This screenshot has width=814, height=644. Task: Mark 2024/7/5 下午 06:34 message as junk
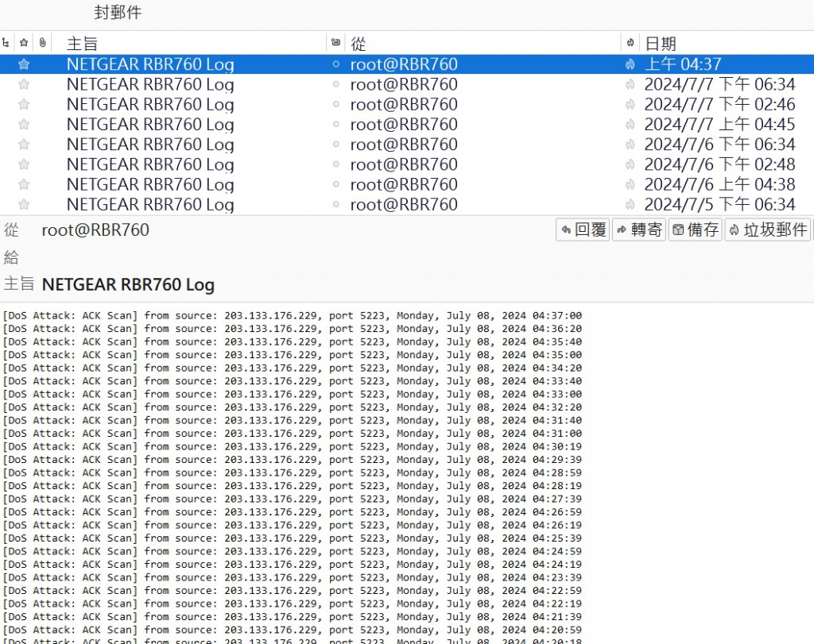point(630,204)
